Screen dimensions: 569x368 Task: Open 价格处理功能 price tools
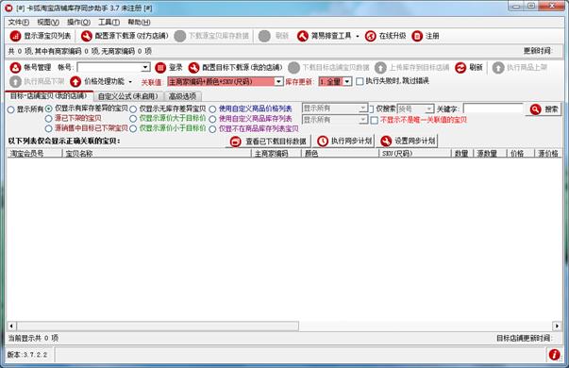(101, 81)
